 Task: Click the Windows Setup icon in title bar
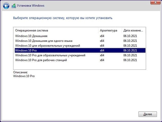pos(14,6)
